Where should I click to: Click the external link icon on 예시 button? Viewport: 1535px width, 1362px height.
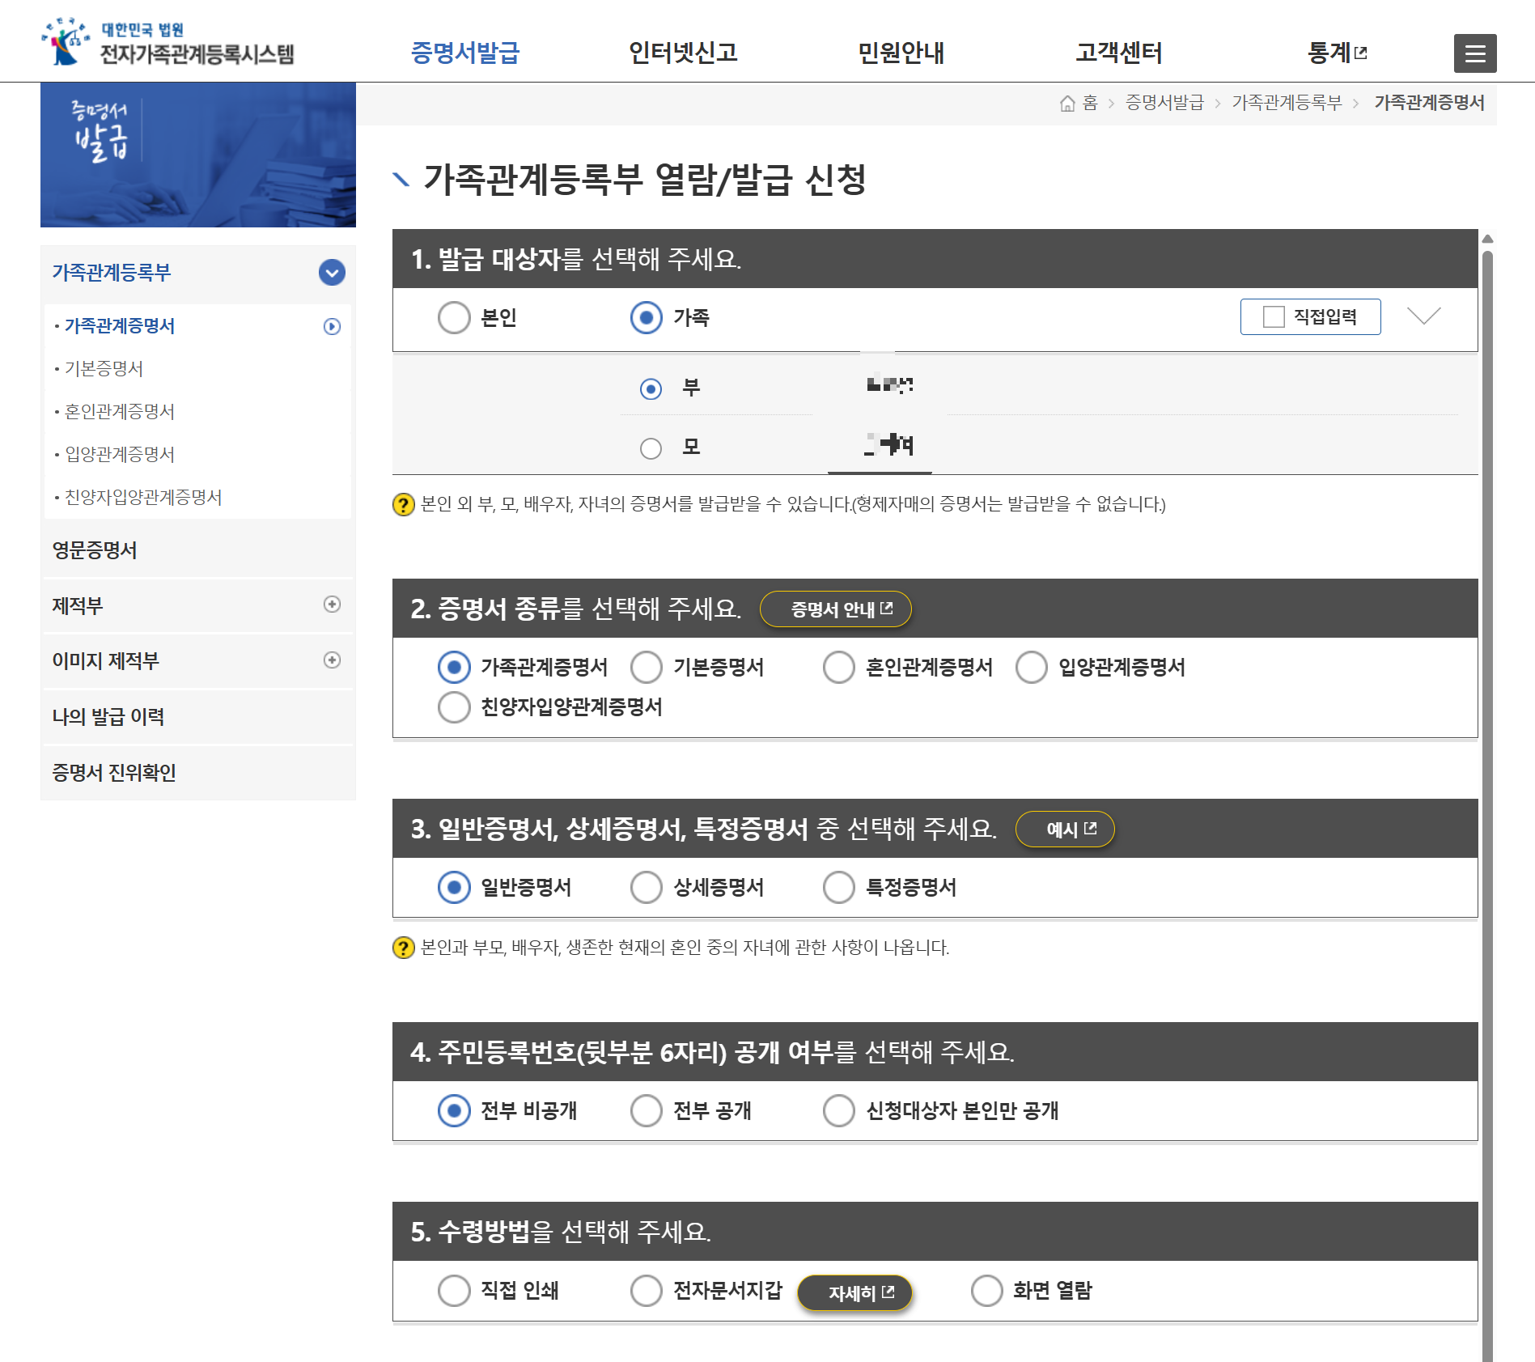pos(1090,829)
